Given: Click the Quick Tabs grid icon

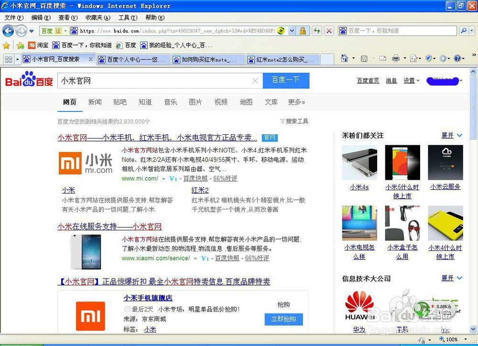Looking at the screenshot, I should [x=9, y=59].
